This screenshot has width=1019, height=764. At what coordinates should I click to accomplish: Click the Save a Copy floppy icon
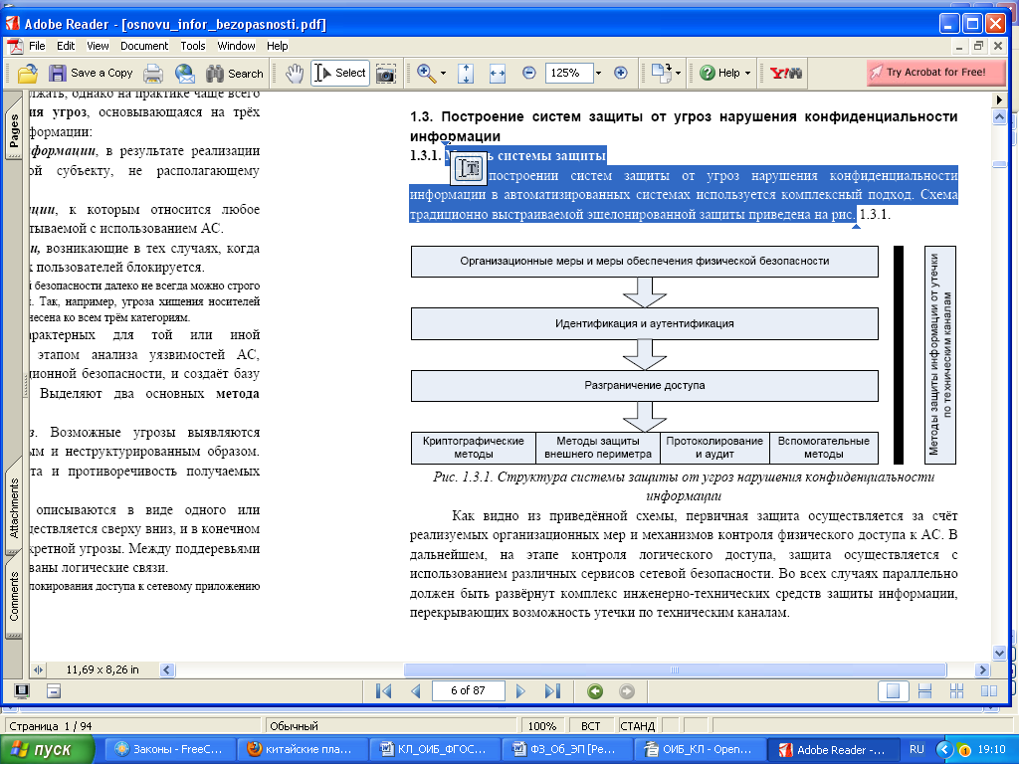point(58,73)
